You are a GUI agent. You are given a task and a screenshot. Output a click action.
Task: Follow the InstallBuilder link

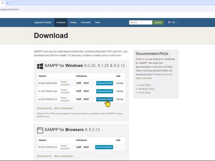[x=114, y=56]
